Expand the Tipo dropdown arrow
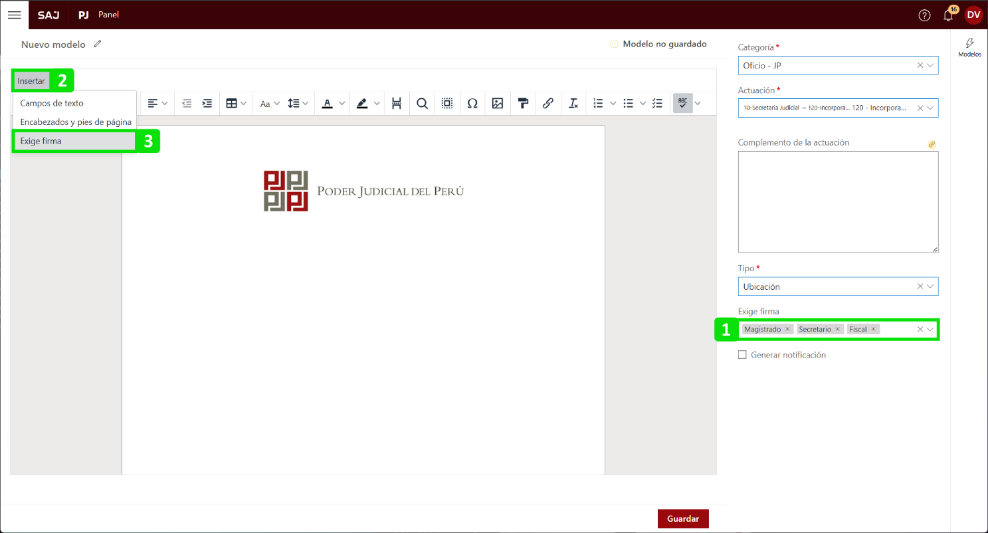Viewport: 988px width, 533px height. click(930, 286)
